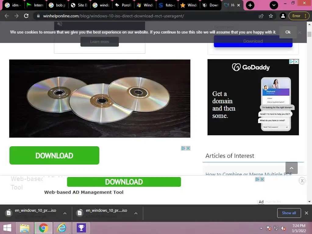Go forward to the next page

16,16
